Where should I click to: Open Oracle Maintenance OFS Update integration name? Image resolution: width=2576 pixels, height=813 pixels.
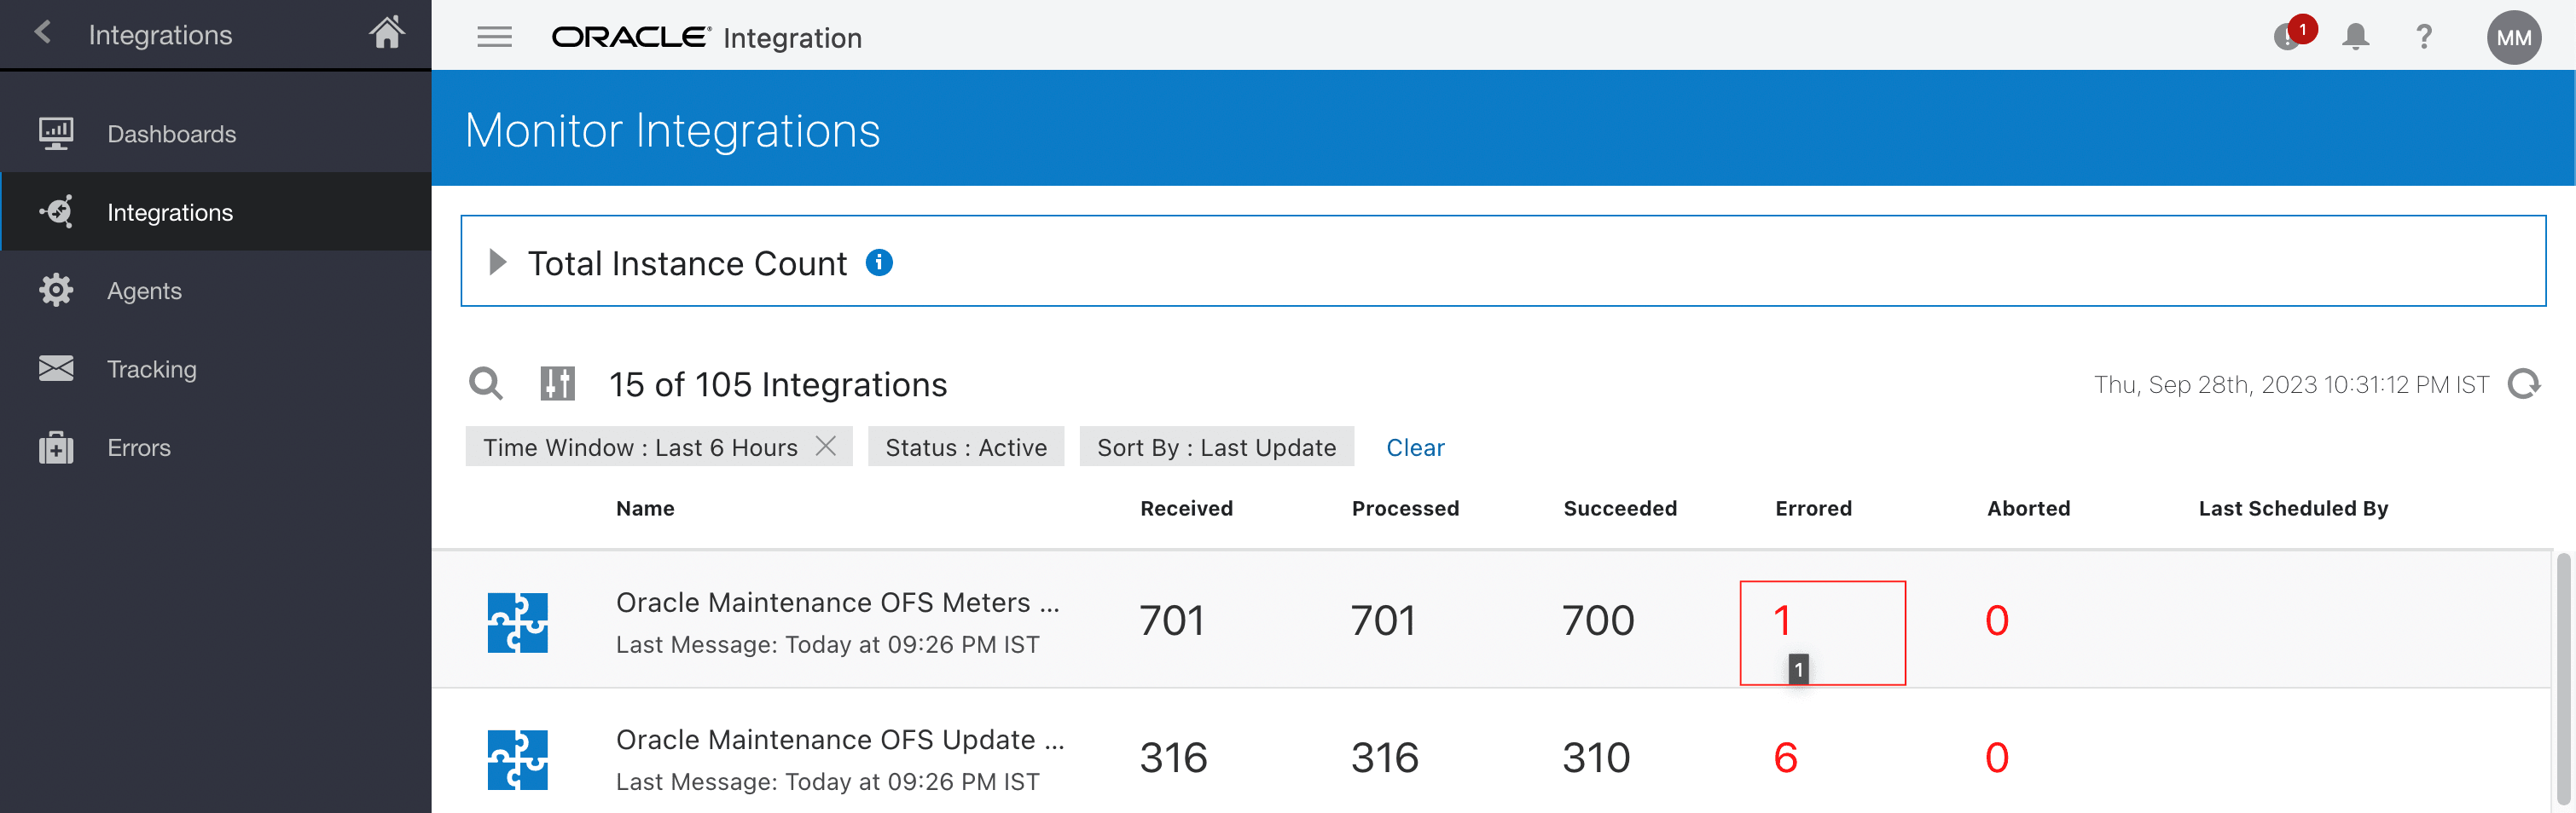pyautogui.click(x=840, y=739)
